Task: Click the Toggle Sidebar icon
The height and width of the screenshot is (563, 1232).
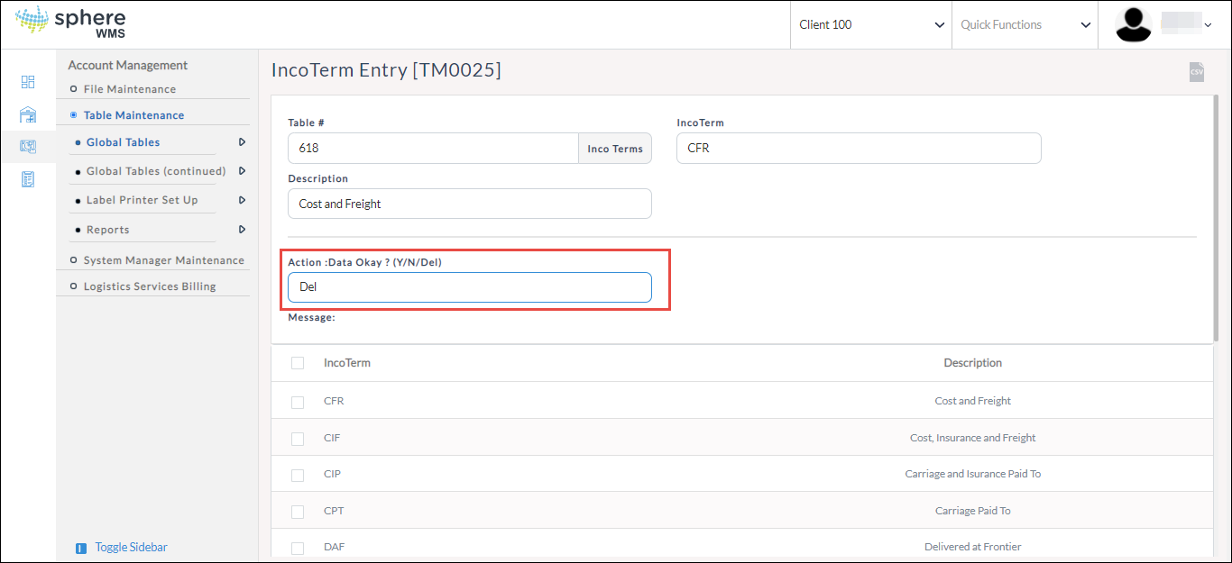Action: click(81, 548)
